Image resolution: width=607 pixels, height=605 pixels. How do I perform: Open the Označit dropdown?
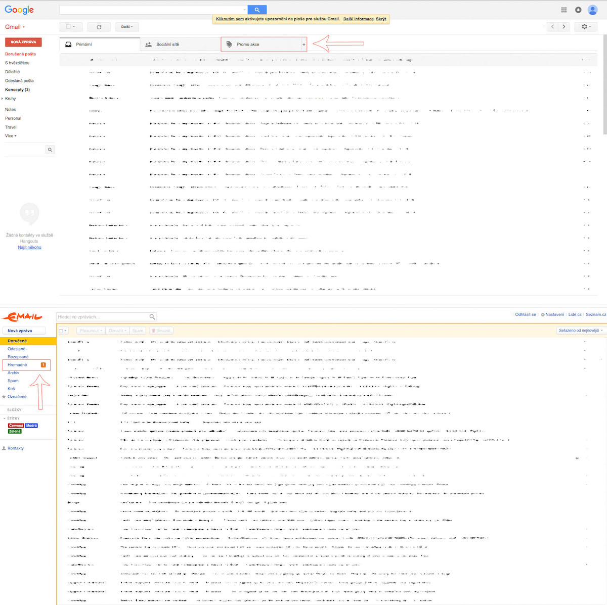click(117, 331)
